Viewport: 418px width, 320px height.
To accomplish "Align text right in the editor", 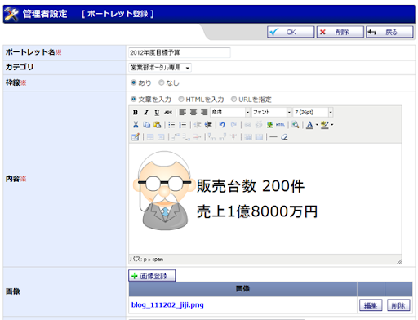I will (204, 113).
